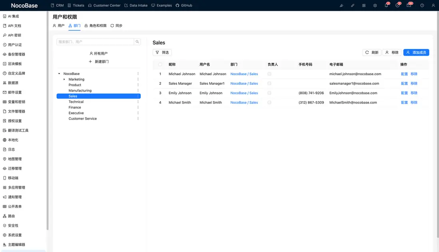Open the settings gear icon in header
This screenshot has height=252, width=439.
[375, 5]
